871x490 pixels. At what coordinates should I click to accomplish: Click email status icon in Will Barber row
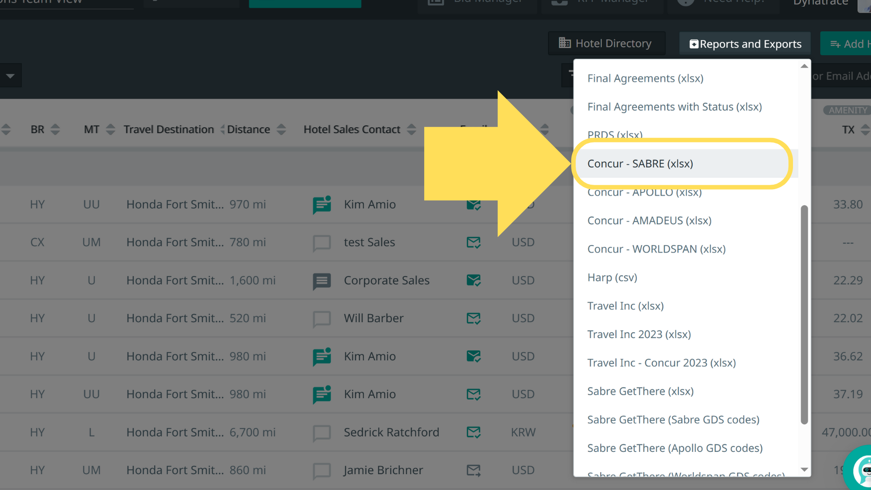[473, 318]
